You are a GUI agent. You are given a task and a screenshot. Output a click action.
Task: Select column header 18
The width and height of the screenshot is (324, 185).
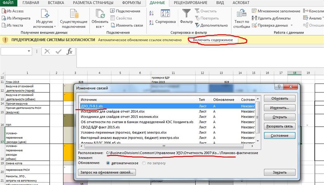(295, 73)
